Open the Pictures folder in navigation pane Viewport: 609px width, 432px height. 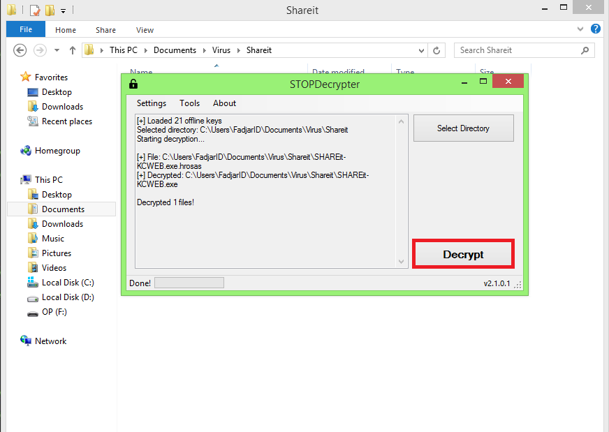coord(57,253)
